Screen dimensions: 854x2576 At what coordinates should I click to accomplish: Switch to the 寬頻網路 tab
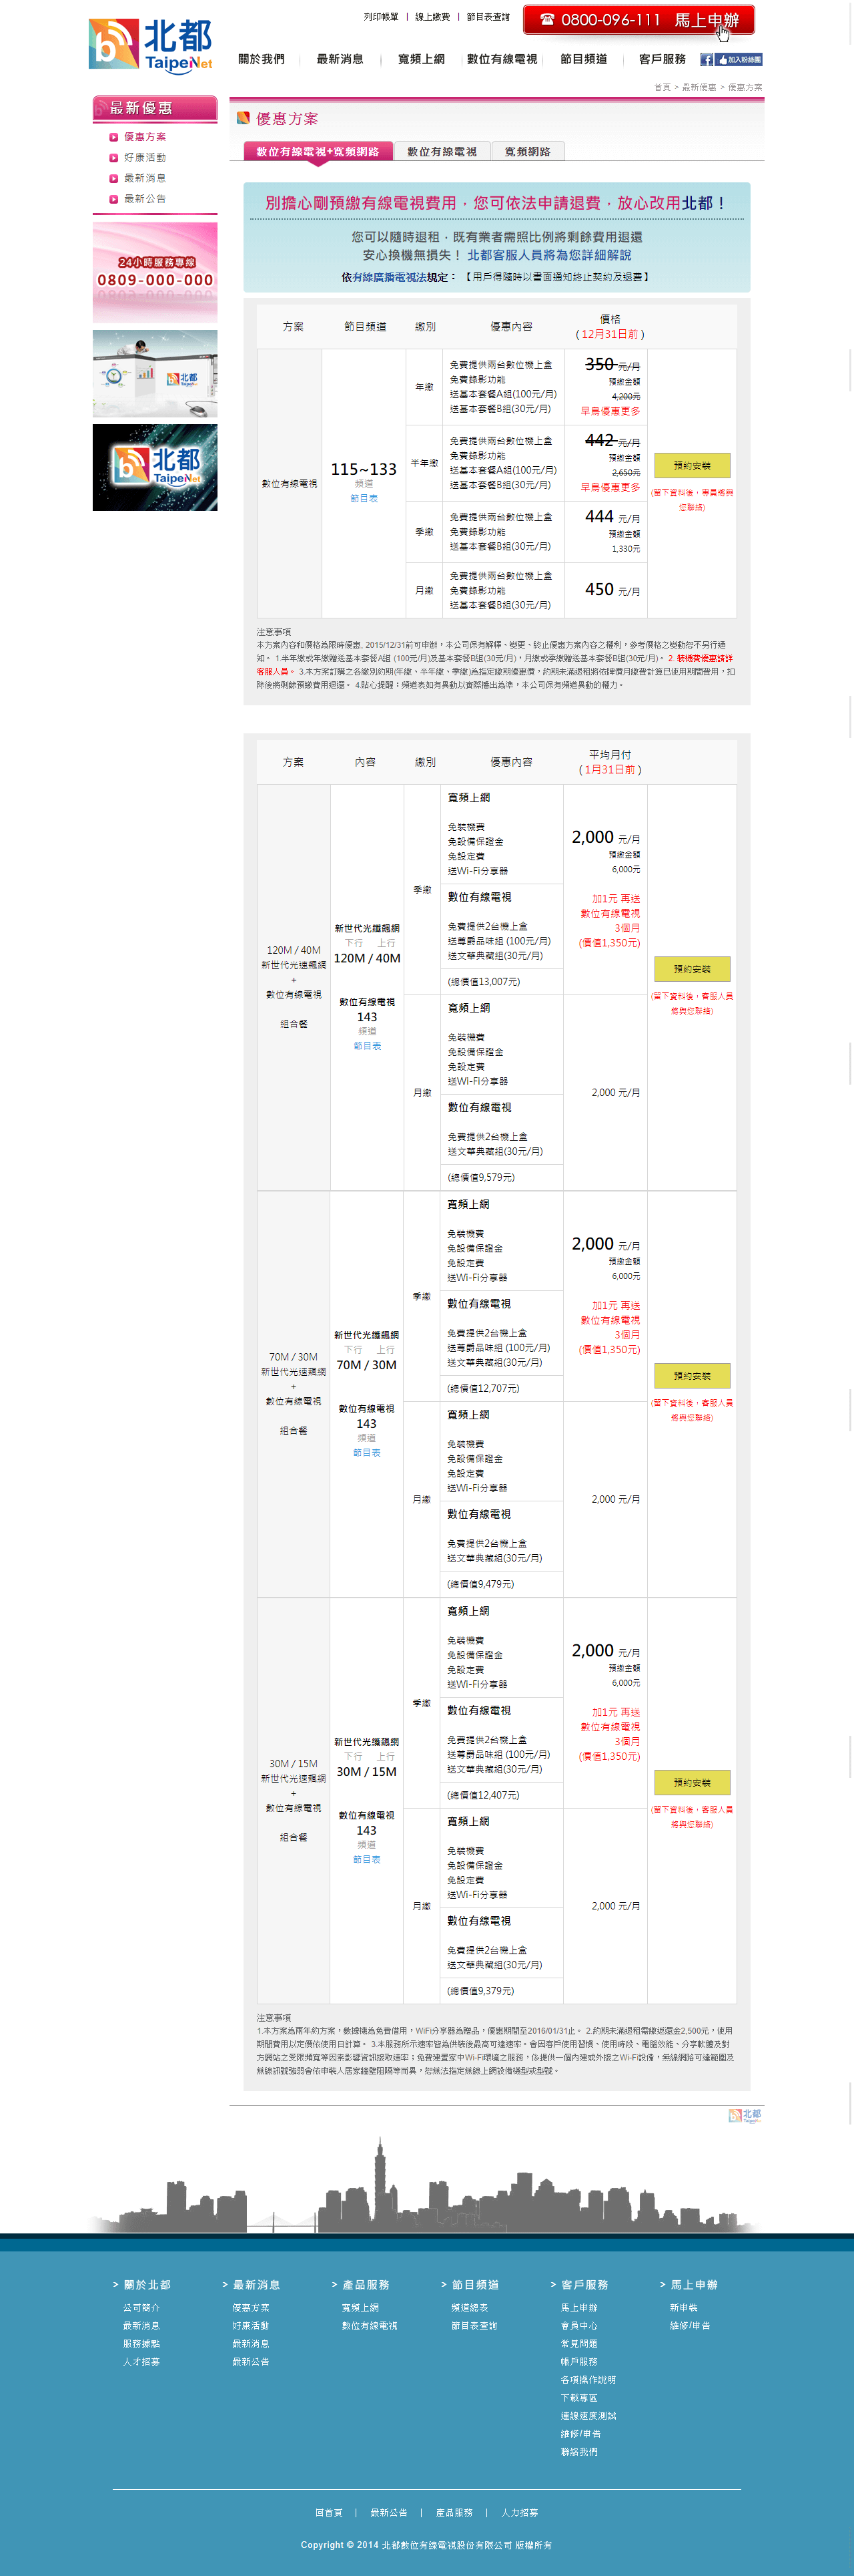[x=527, y=151]
